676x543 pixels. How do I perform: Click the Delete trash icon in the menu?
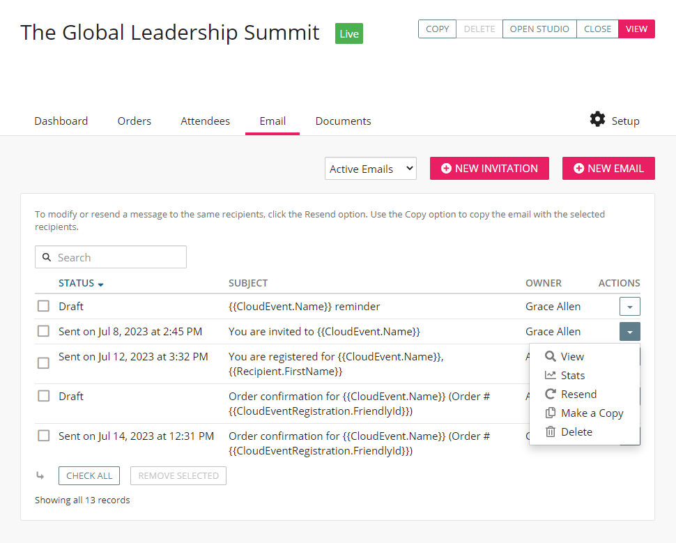pos(551,431)
